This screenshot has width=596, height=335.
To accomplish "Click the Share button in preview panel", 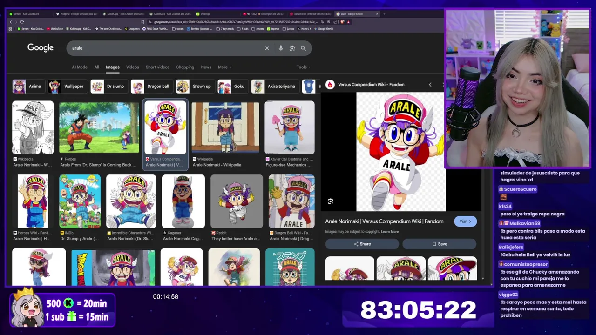I will [362, 244].
